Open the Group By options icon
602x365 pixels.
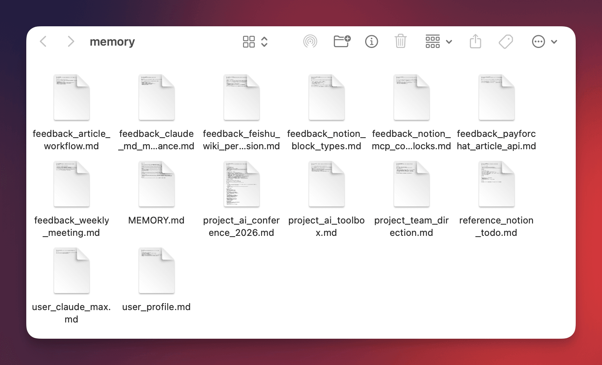(x=433, y=41)
